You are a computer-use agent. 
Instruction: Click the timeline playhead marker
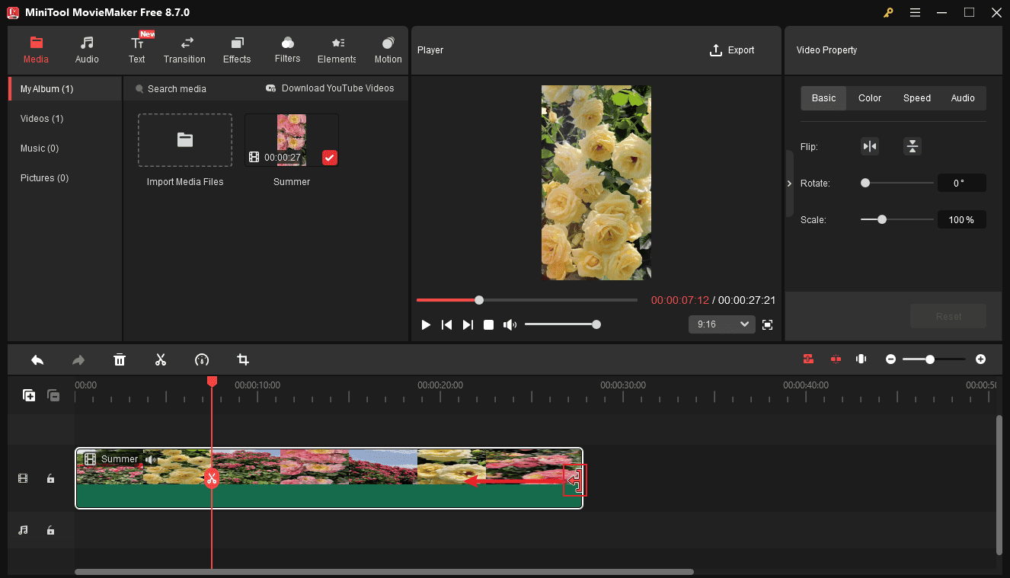pos(212,381)
